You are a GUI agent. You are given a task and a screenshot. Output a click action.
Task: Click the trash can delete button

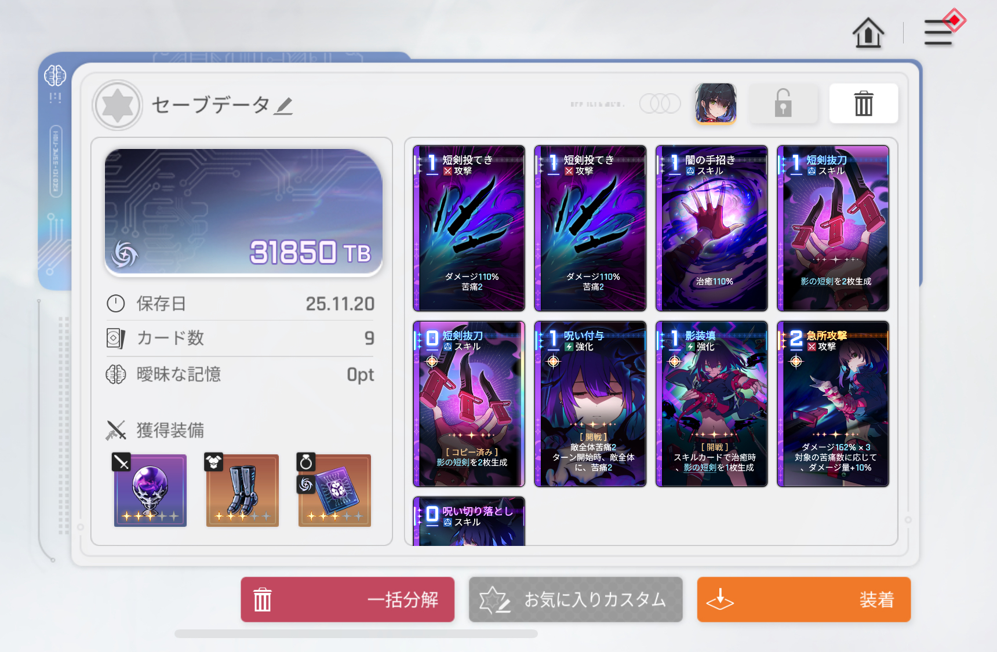(x=864, y=103)
